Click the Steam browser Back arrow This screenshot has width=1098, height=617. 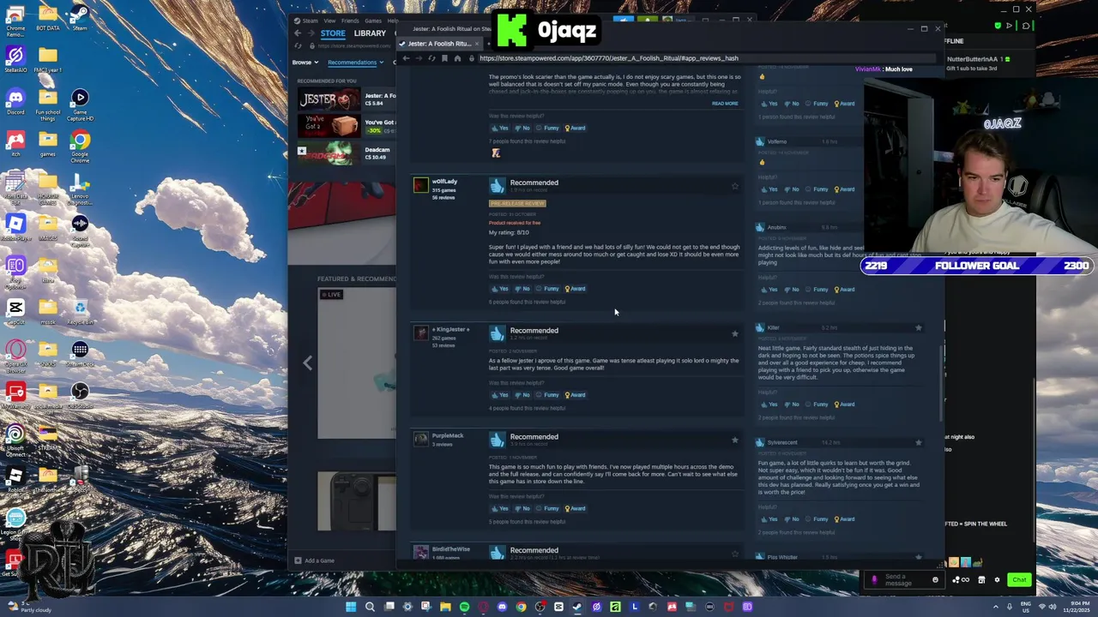tap(406, 58)
